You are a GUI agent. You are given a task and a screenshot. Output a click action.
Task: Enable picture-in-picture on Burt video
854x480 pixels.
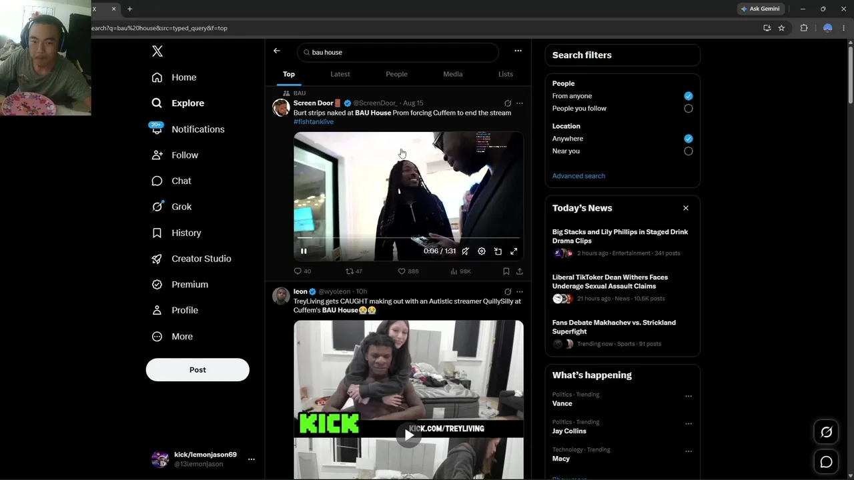click(x=498, y=251)
